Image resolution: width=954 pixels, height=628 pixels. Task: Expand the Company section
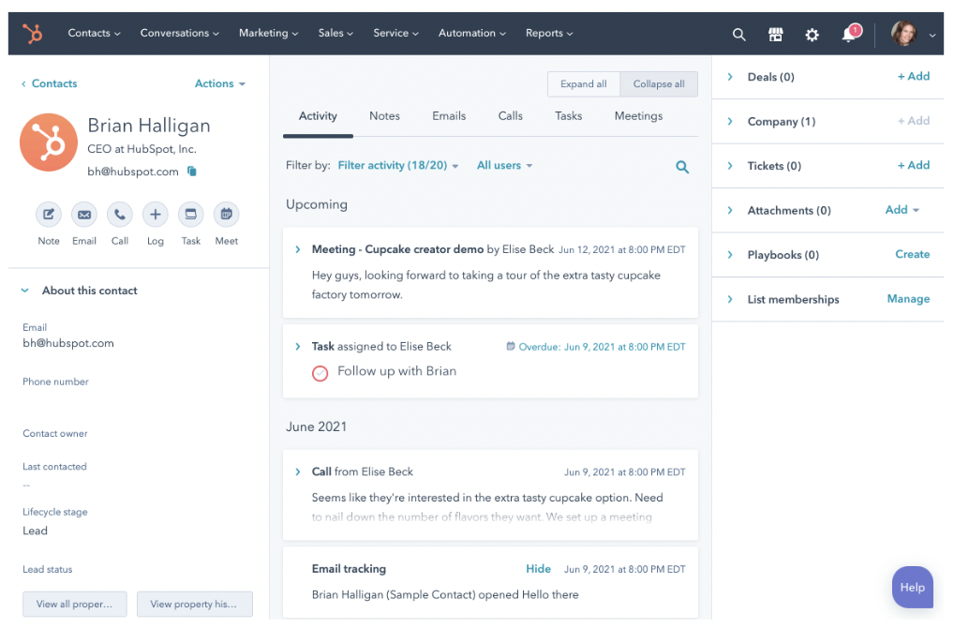[x=730, y=121]
